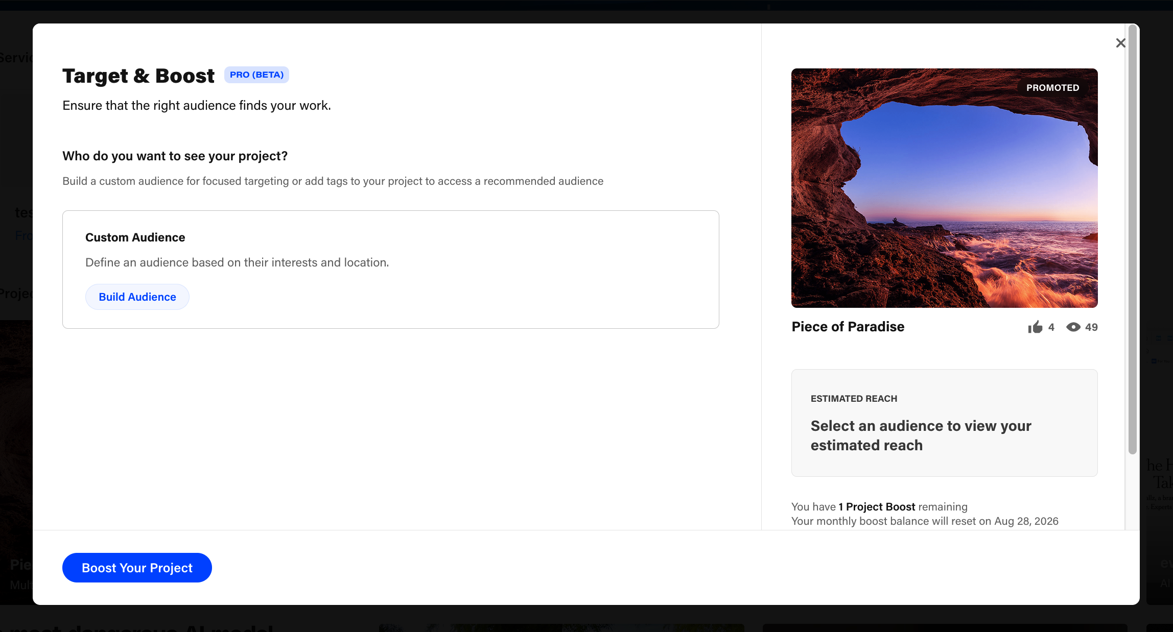The image size is (1173, 632).
Task: Open the Piece of Paradise preview image
Action: (x=944, y=188)
